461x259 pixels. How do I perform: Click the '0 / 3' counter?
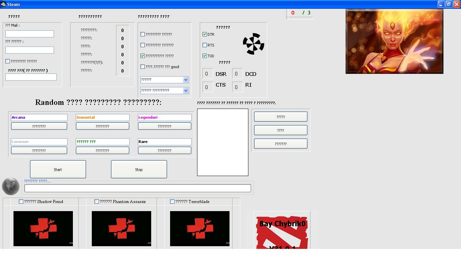(x=301, y=13)
